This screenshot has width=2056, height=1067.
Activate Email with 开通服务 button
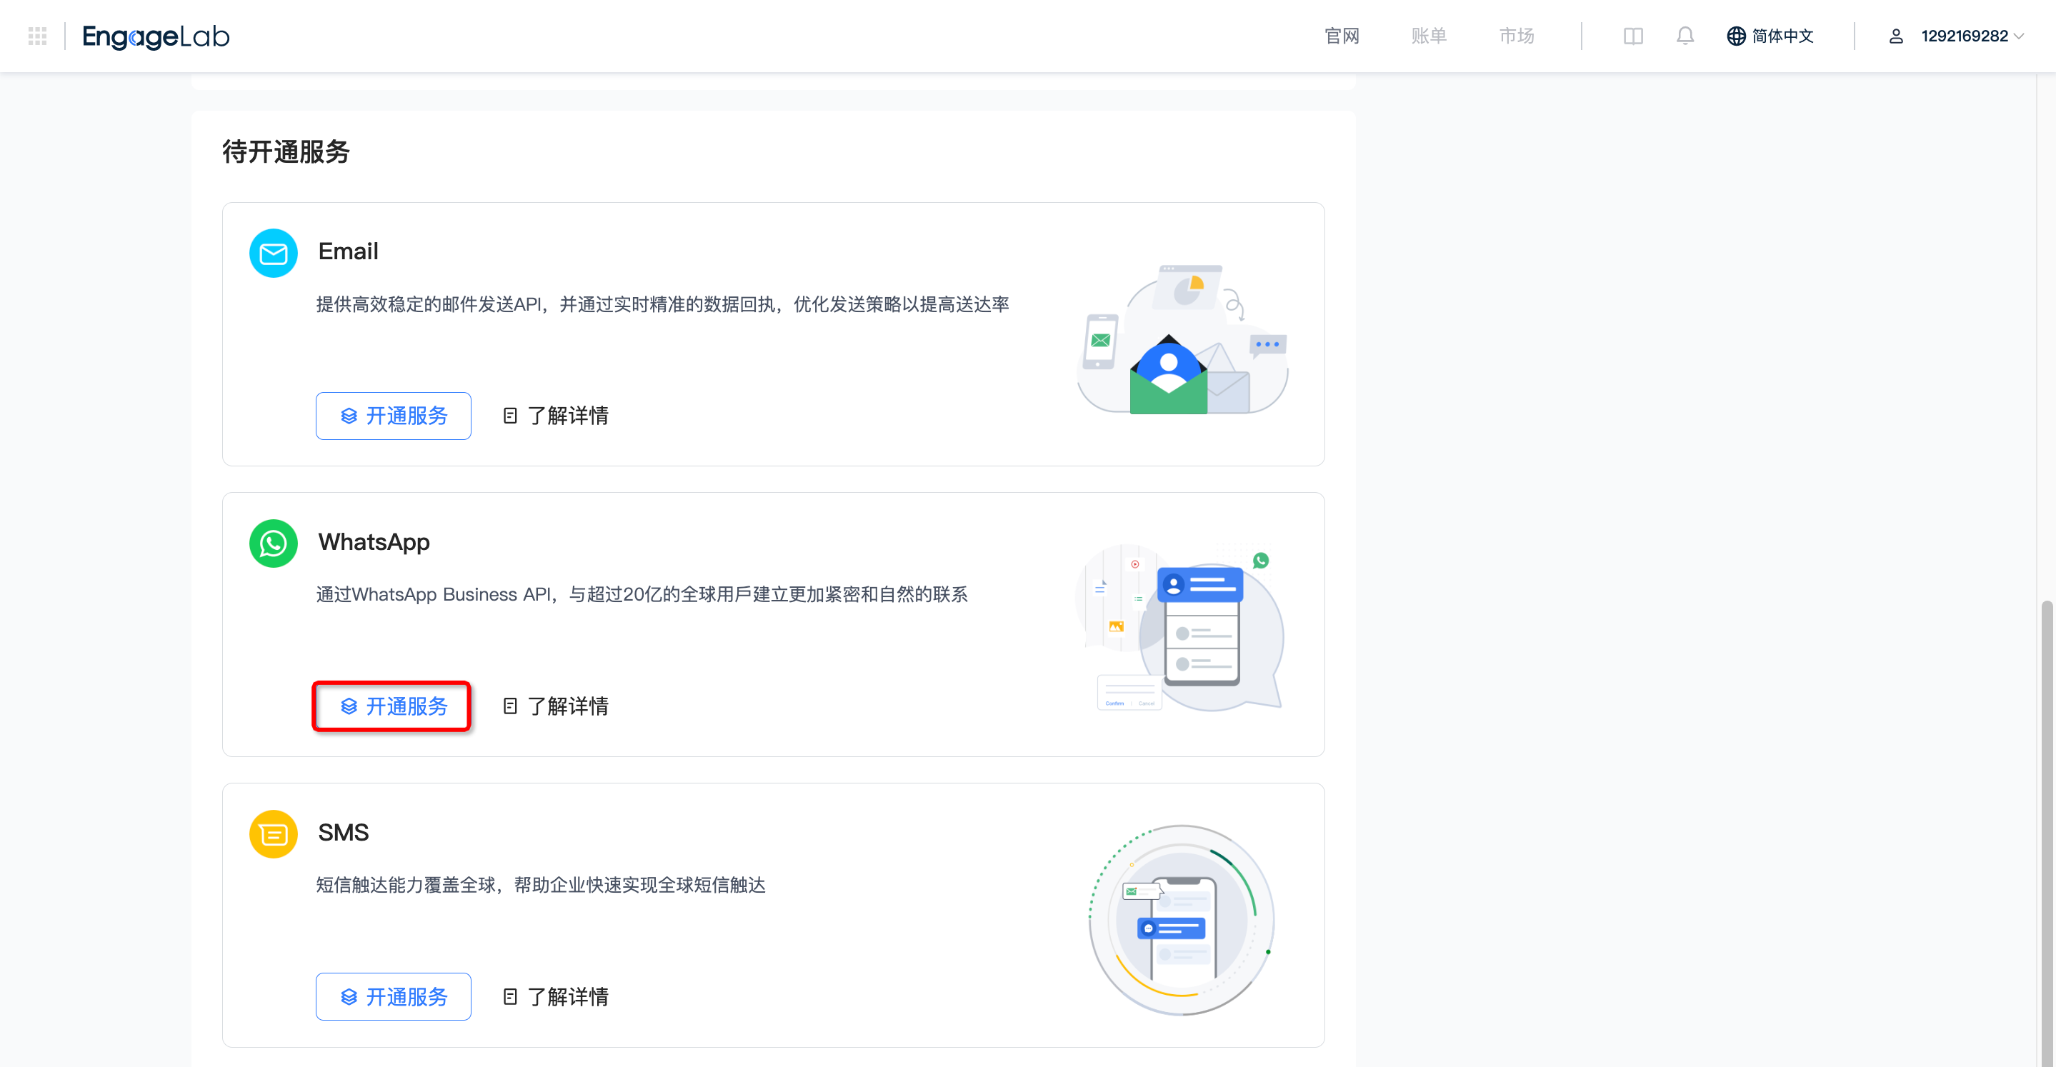pyautogui.click(x=394, y=416)
